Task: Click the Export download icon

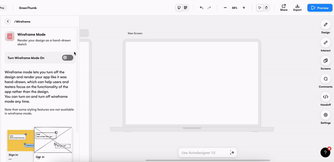Action: 297,6
